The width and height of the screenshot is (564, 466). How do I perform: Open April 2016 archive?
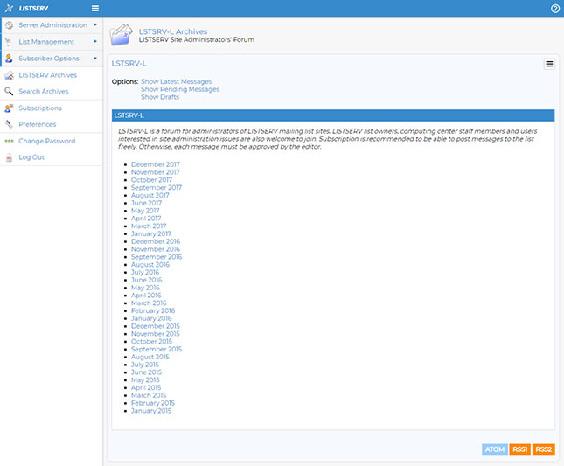click(x=146, y=296)
